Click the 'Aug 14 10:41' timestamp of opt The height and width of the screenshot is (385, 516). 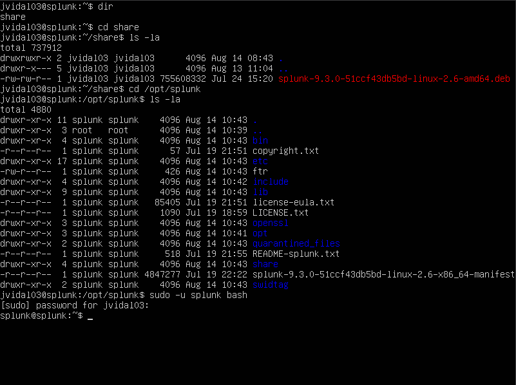pos(216,234)
